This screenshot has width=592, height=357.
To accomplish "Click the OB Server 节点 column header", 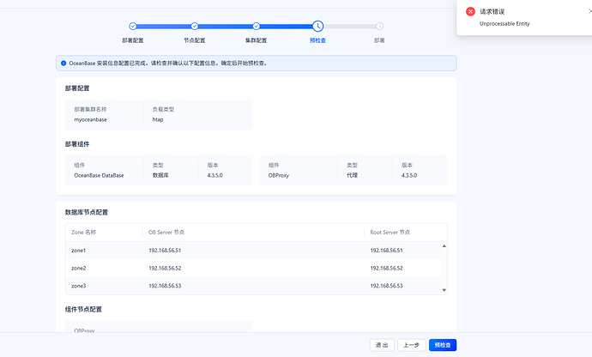I will click(x=166, y=233).
